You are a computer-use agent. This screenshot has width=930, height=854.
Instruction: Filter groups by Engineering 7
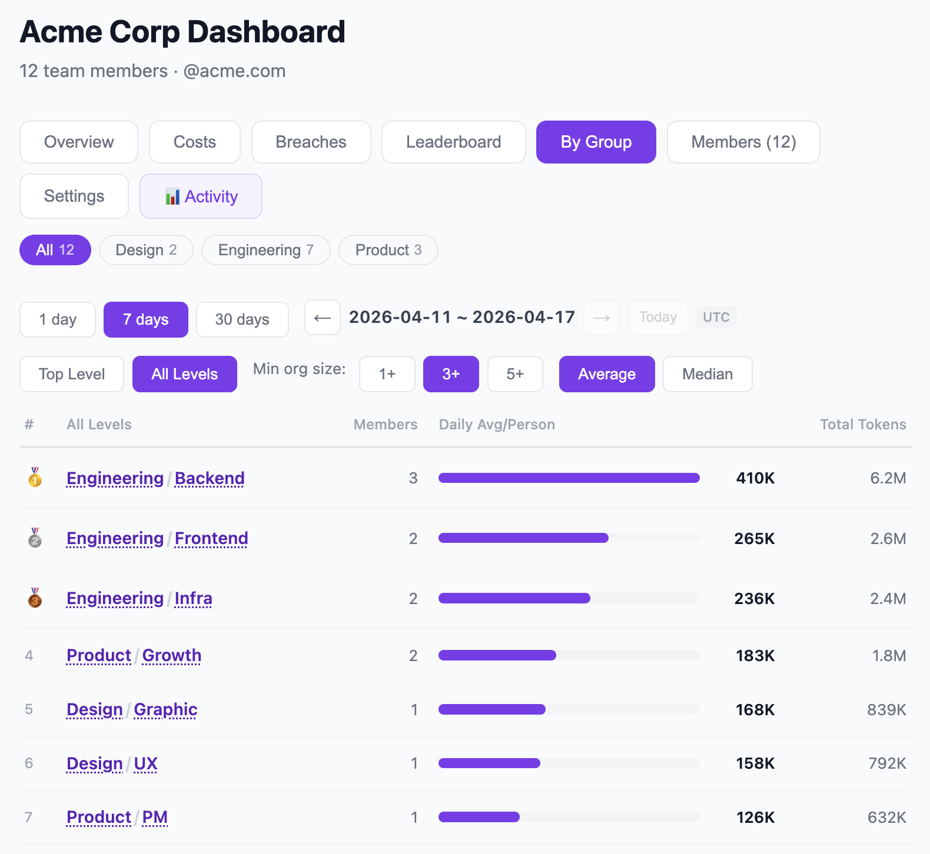click(265, 250)
